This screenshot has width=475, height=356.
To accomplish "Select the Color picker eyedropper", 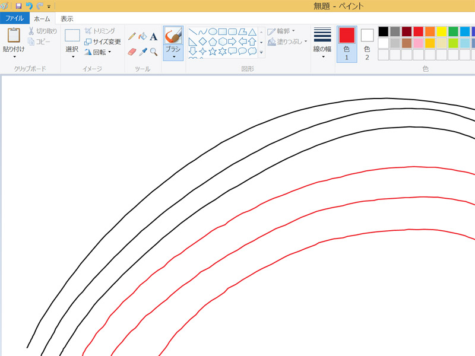I will [x=142, y=52].
